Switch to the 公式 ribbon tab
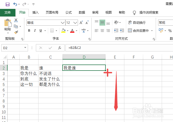The image size is (173, 122). click(x=69, y=13)
